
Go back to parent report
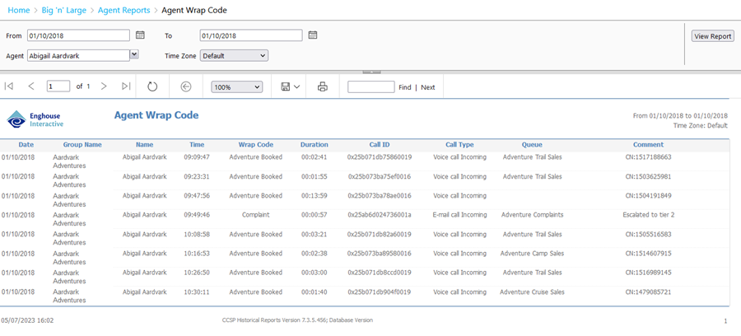coord(186,86)
